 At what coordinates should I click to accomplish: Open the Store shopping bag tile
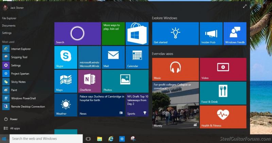137,33
